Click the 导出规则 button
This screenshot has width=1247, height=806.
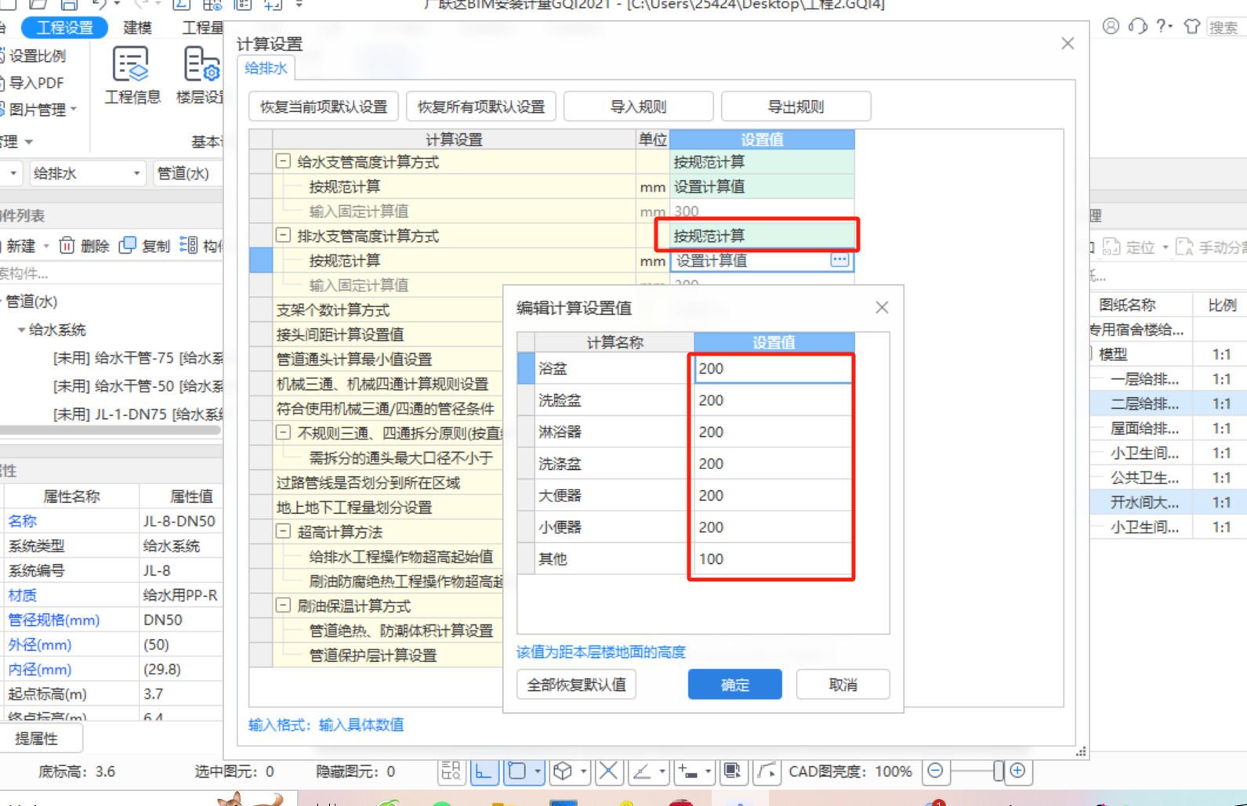click(796, 107)
